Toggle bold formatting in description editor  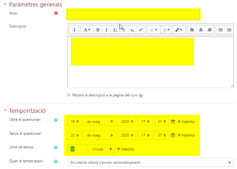coord(98,30)
